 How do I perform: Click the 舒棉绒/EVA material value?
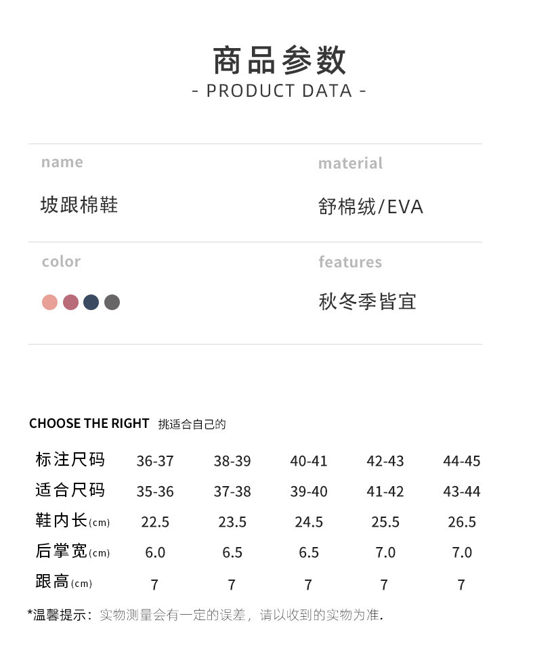tap(370, 206)
